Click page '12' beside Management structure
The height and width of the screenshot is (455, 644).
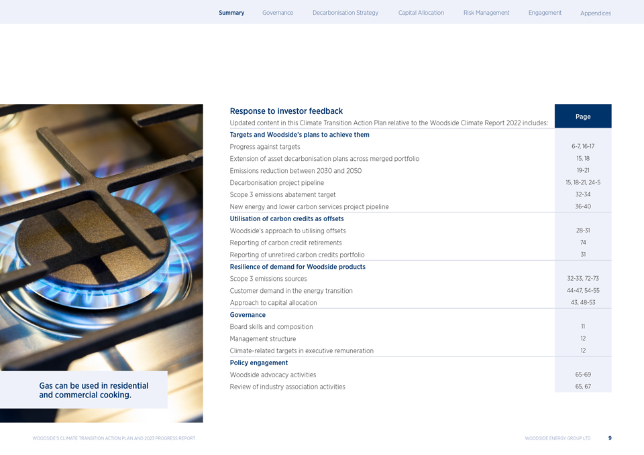583,338
